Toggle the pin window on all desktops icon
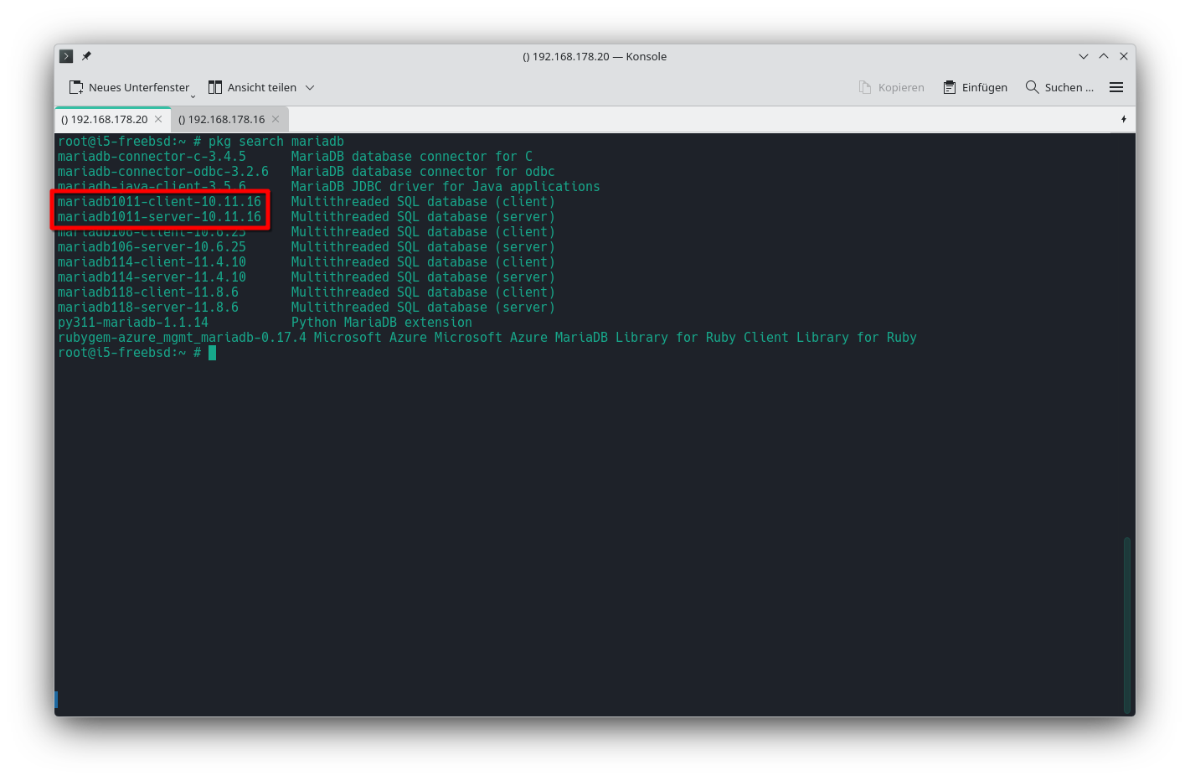This screenshot has height=781, width=1190. click(86, 56)
